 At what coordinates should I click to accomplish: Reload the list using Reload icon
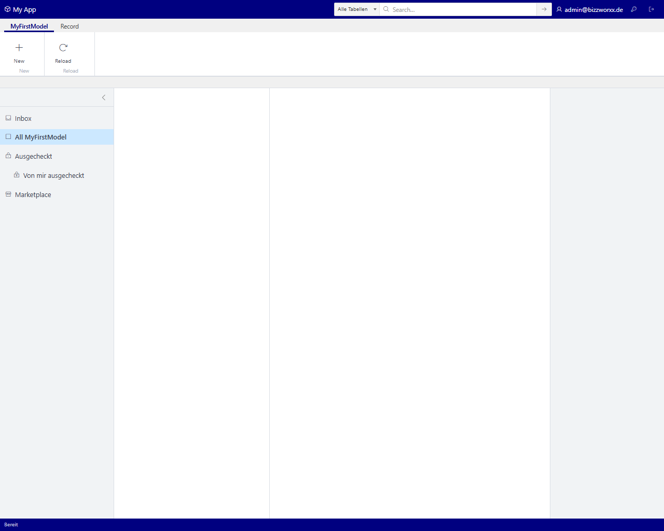pyautogui.click(x=63, y=48)
